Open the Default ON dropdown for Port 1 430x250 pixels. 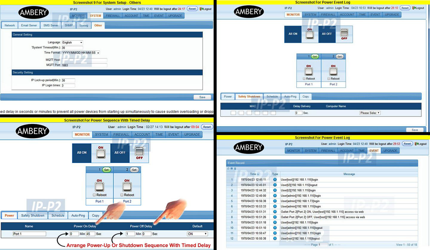[x=197, y=234]
